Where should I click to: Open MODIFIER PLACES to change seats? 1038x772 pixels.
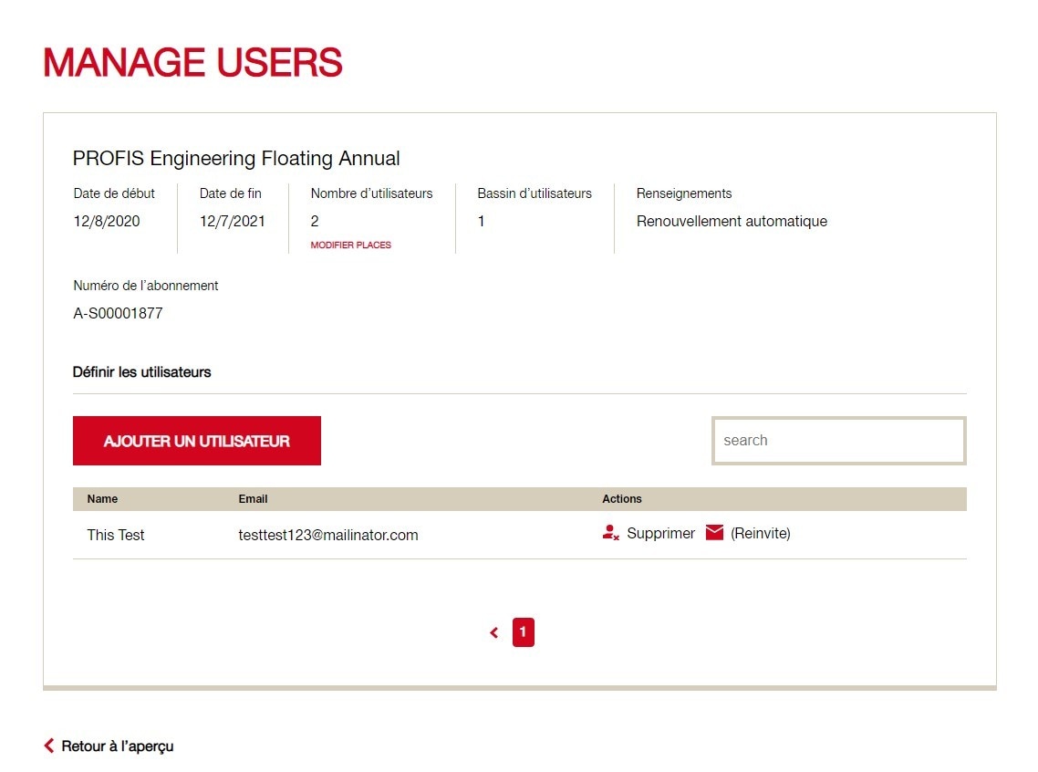350,245
